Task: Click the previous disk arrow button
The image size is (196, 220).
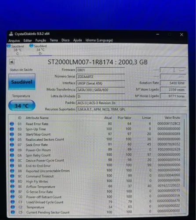Action: tap(12, 62)
